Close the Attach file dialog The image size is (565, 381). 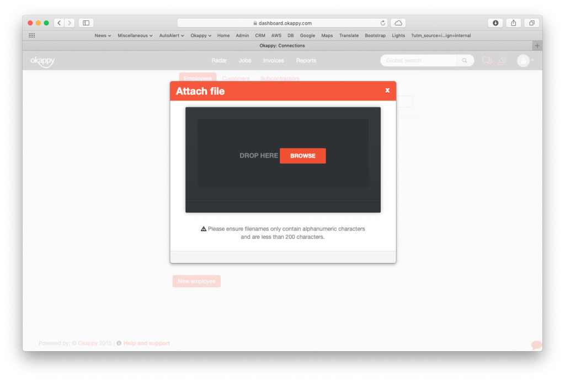tap(387, 90)
